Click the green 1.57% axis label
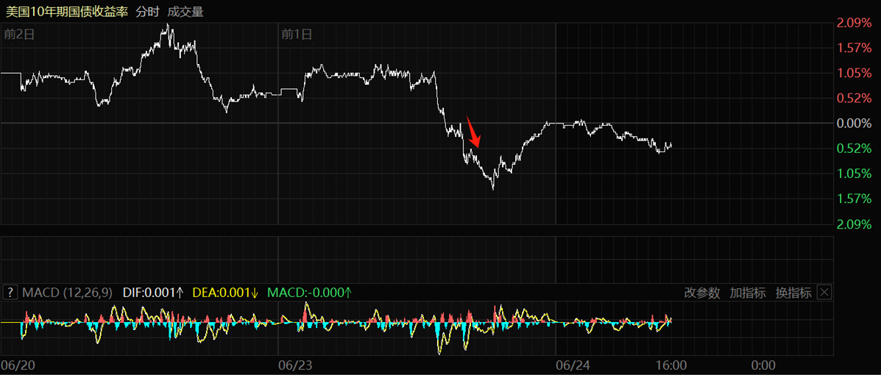The width and height of the screenshot is (881, 375). click(854, 199)
